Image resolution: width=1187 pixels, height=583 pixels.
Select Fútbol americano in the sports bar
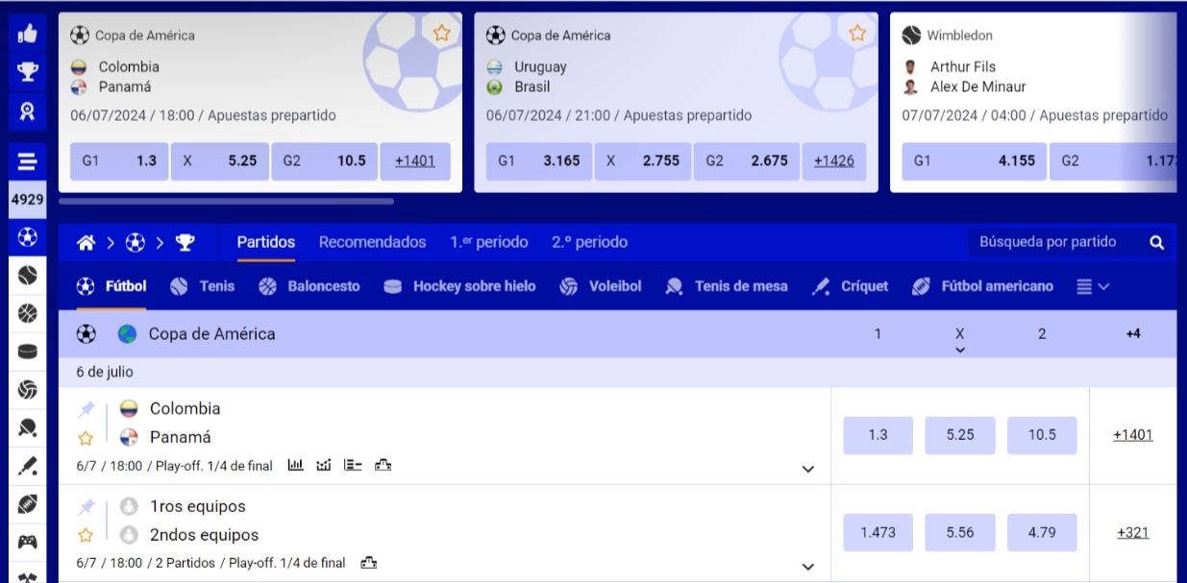pyautogui.click(x=982, y=286)
